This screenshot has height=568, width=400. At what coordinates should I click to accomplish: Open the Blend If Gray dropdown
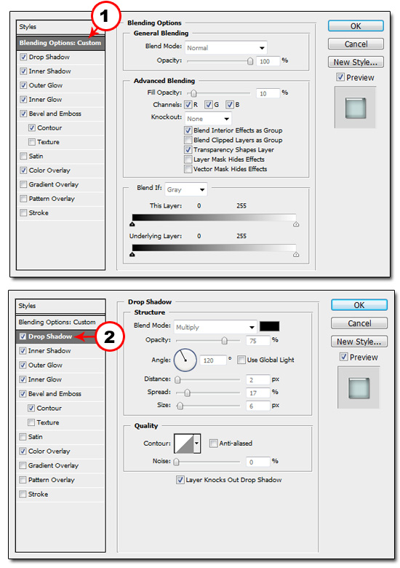186,189
